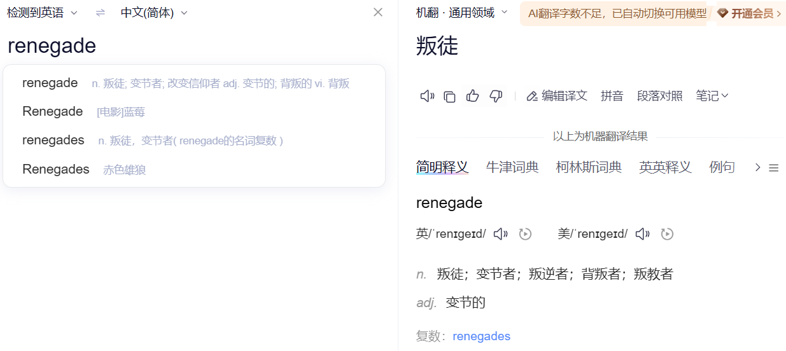The width and height of the screenshot is (786, 351).
Task: Play American pronunciation audio
Action: pyautogui.click(x=643, y=234)
